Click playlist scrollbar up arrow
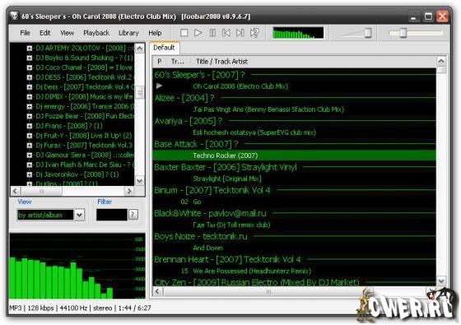This screenshot has width=461, height=325. [441, 62]
